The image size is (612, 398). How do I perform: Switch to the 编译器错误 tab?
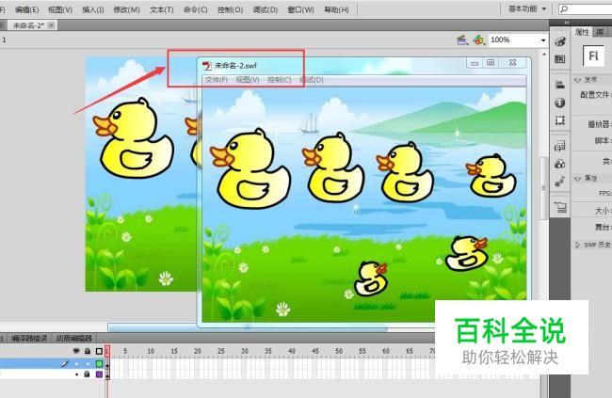[29, 339]
